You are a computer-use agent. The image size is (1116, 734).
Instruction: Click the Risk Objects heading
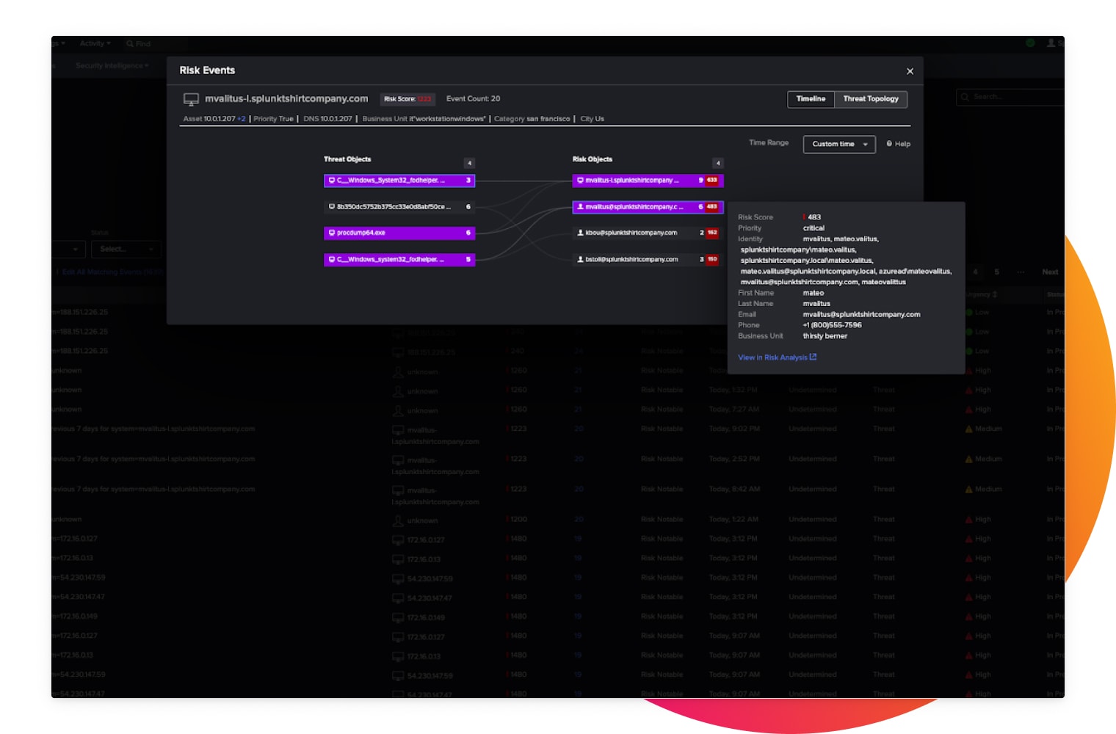(x=593, y=159)
